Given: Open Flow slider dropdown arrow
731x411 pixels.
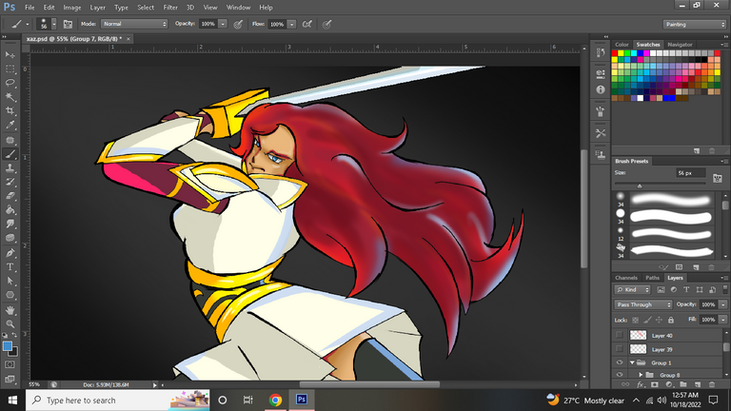Looking at the screenshot, I should 292,24.
